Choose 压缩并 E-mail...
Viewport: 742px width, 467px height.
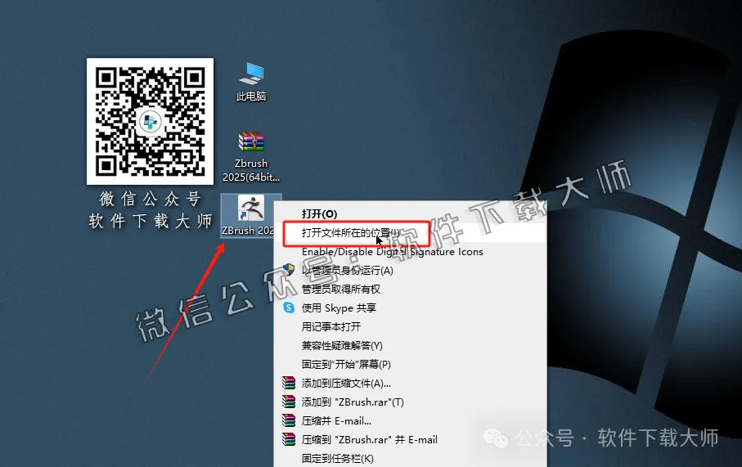click(411, 420)
